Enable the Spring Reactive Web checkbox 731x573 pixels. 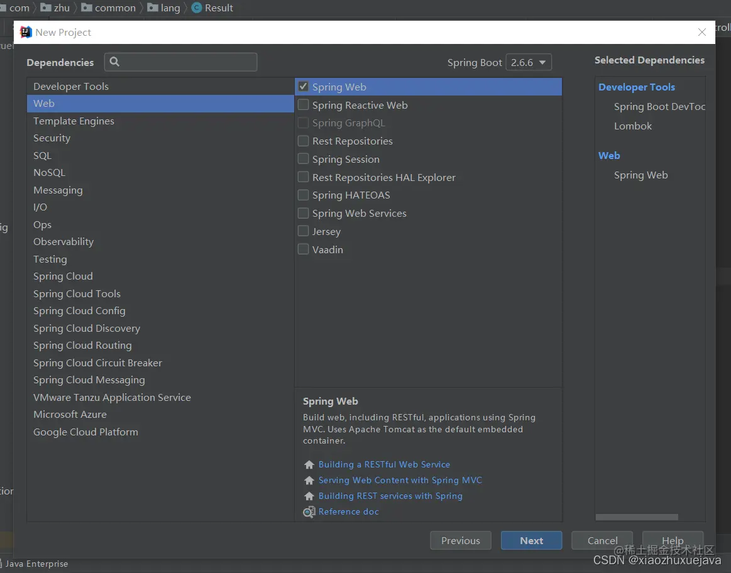coord(303,105)
